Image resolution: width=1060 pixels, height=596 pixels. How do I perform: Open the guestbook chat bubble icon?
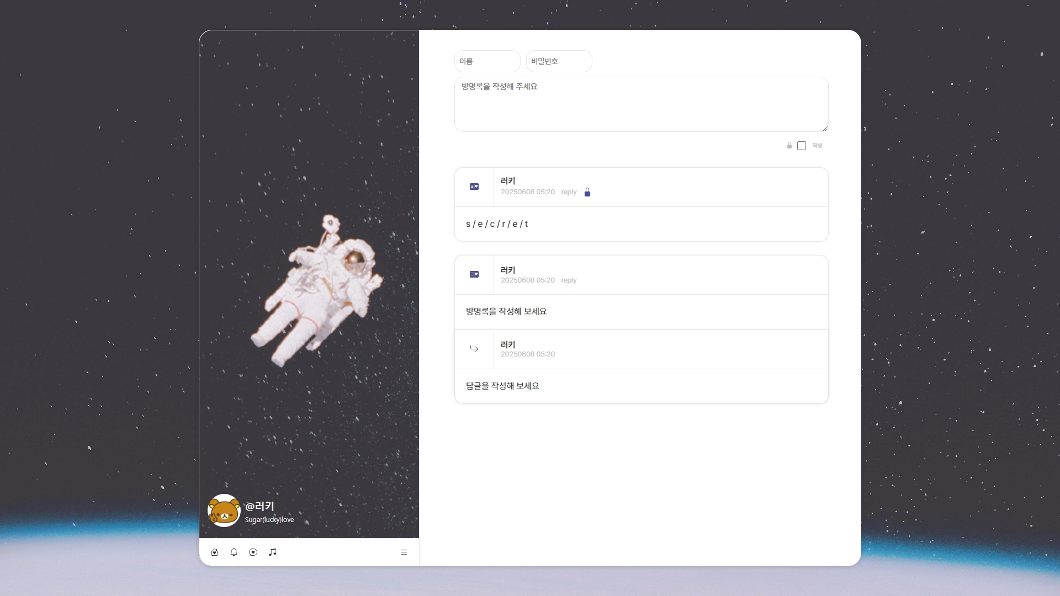253,552
